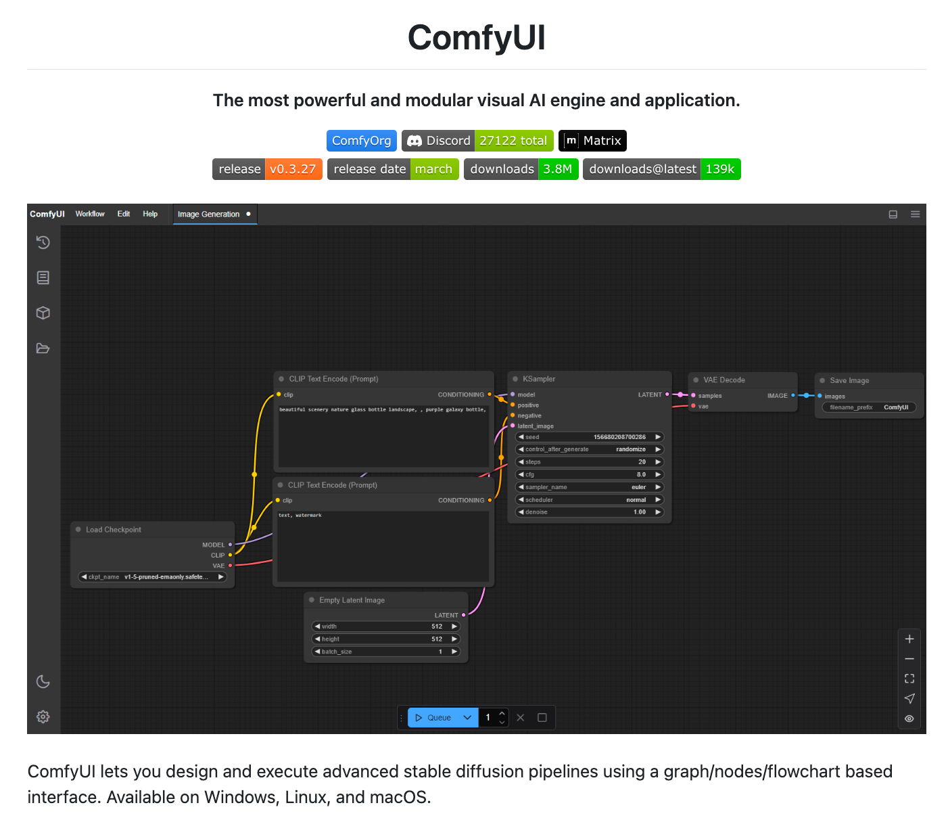
Task: Open the node library list icon
Action: pyautogui.click(x=43, y=277)
